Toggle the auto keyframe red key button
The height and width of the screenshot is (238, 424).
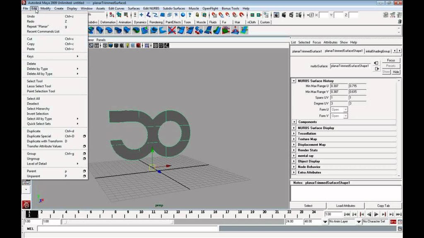pyautogui.click(x=393, y=221)
